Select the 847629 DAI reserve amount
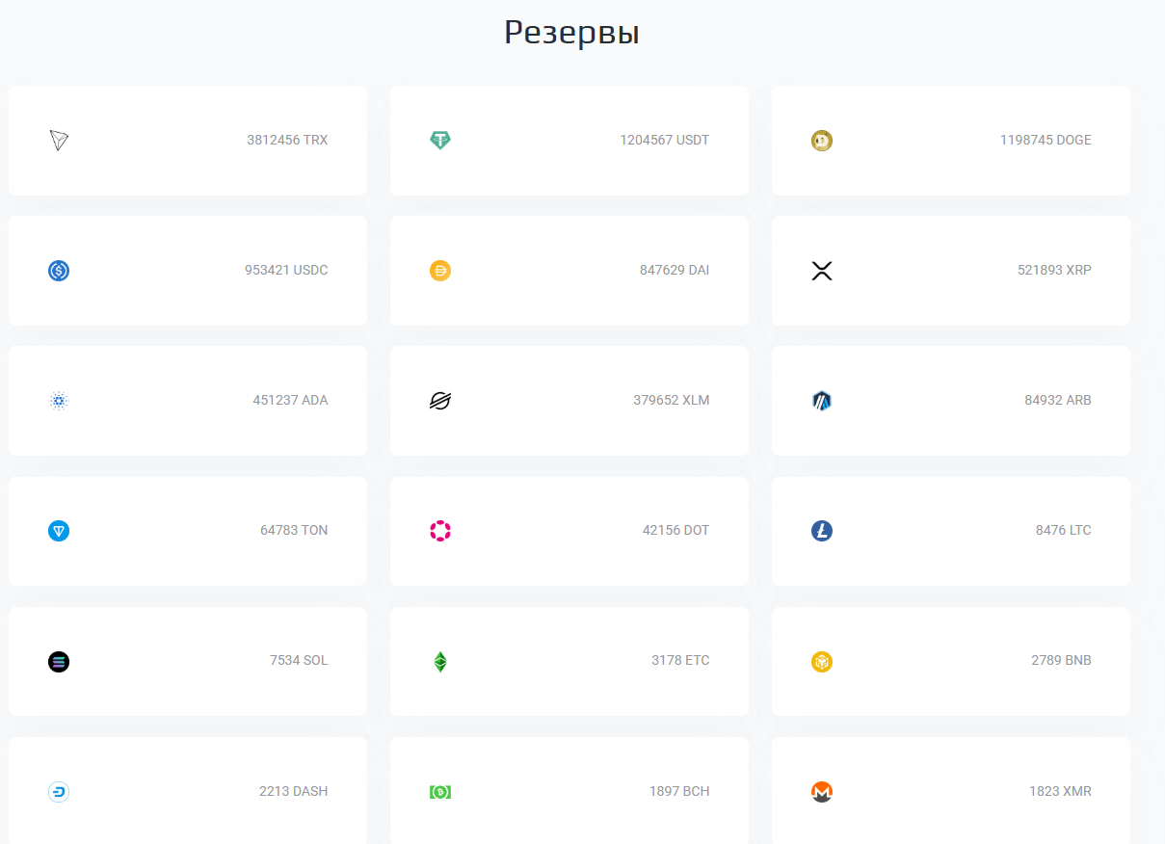This screenshot has height=844, width=1165. coord(675,271)
